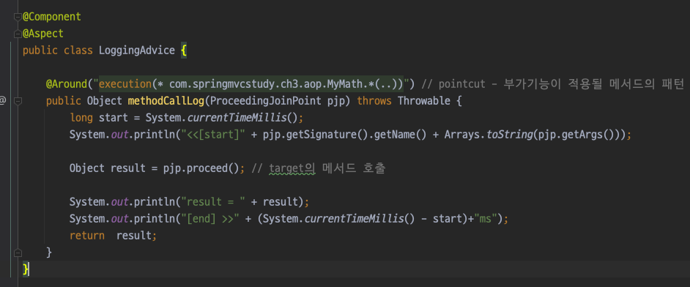690x287 pixels.
Task: Click the highlighted opening brace after LoggingAdvice
Action: point(184,51)
